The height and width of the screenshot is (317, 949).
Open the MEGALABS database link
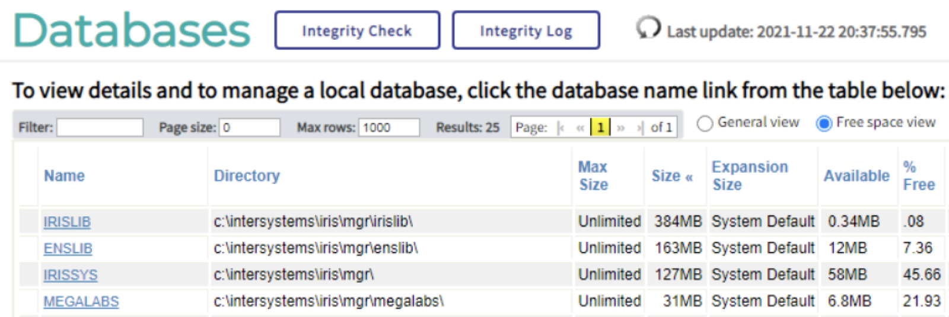point(81,302)
